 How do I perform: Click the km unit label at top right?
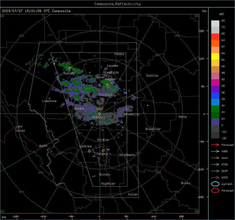click(204, 11)
